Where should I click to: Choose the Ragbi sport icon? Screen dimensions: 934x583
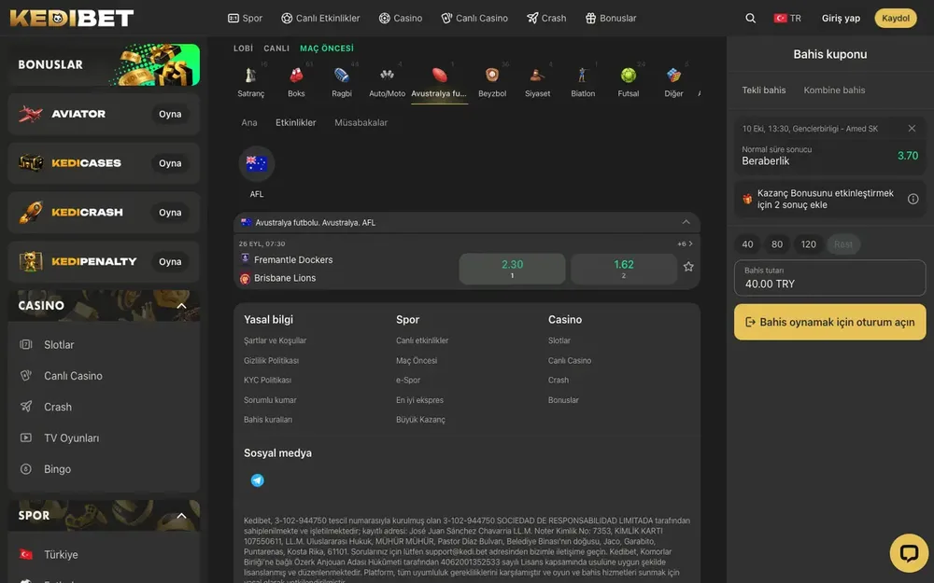tap(341, 75)
